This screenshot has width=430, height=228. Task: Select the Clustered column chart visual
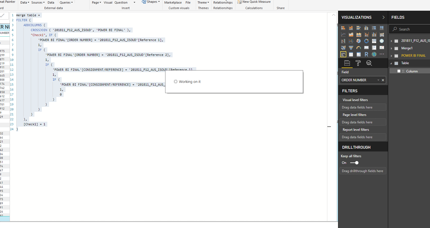[x=366, y=28]
